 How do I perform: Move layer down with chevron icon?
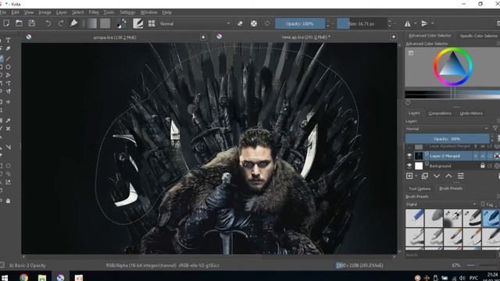[437, 176]
